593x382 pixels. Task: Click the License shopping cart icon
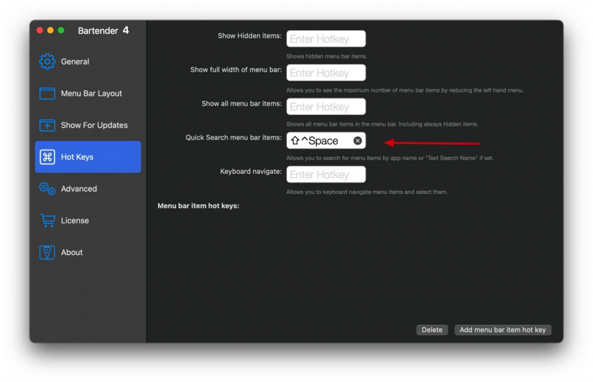[x=47, y=221]
